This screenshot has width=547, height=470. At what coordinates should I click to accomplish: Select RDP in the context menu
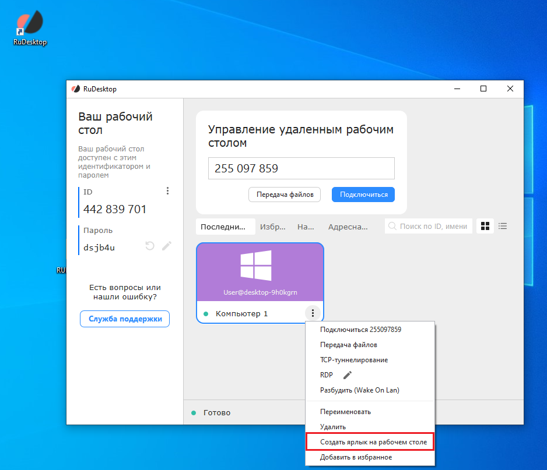[327, 375]
